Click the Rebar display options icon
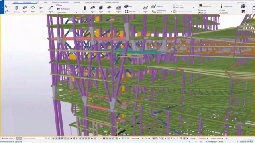This screenshot has width=255, height=143. (x=154, y=12)
